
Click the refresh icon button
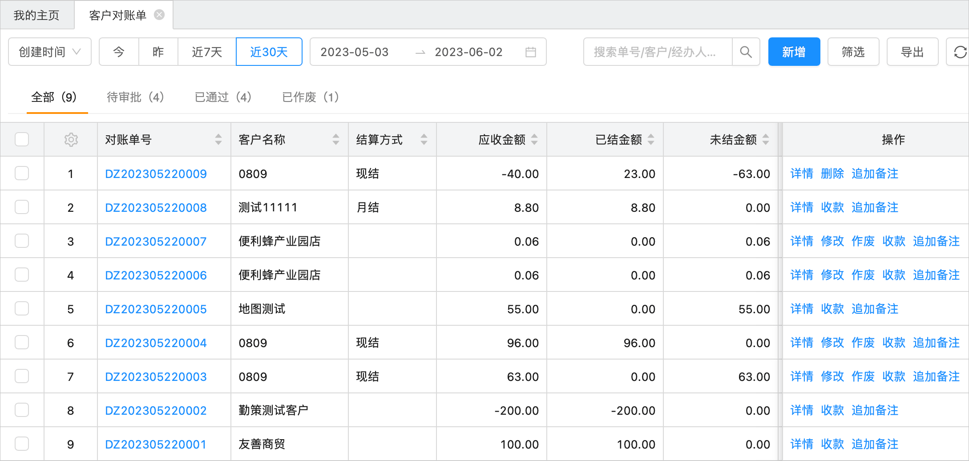tap(960, 52)
